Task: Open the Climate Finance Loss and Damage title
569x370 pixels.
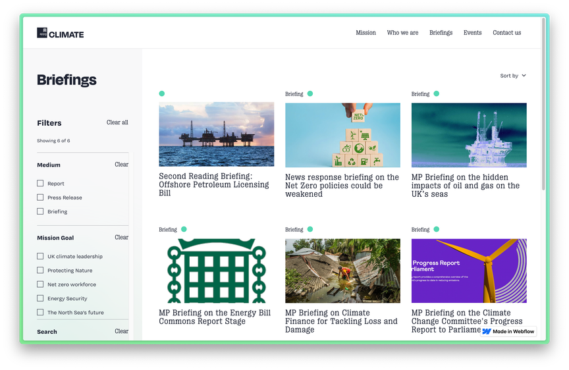Action: 341,321
